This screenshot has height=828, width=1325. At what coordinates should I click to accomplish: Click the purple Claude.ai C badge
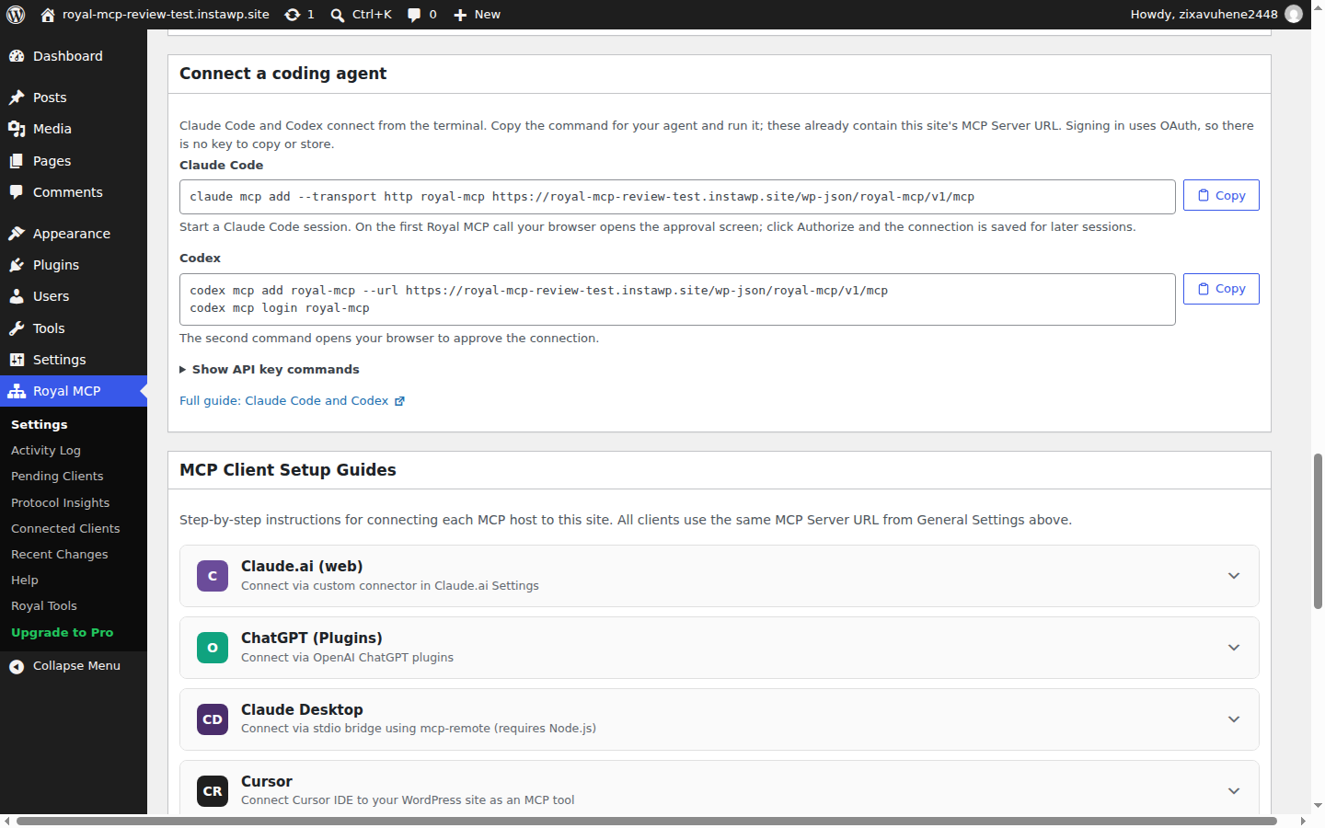pos(213,576)
